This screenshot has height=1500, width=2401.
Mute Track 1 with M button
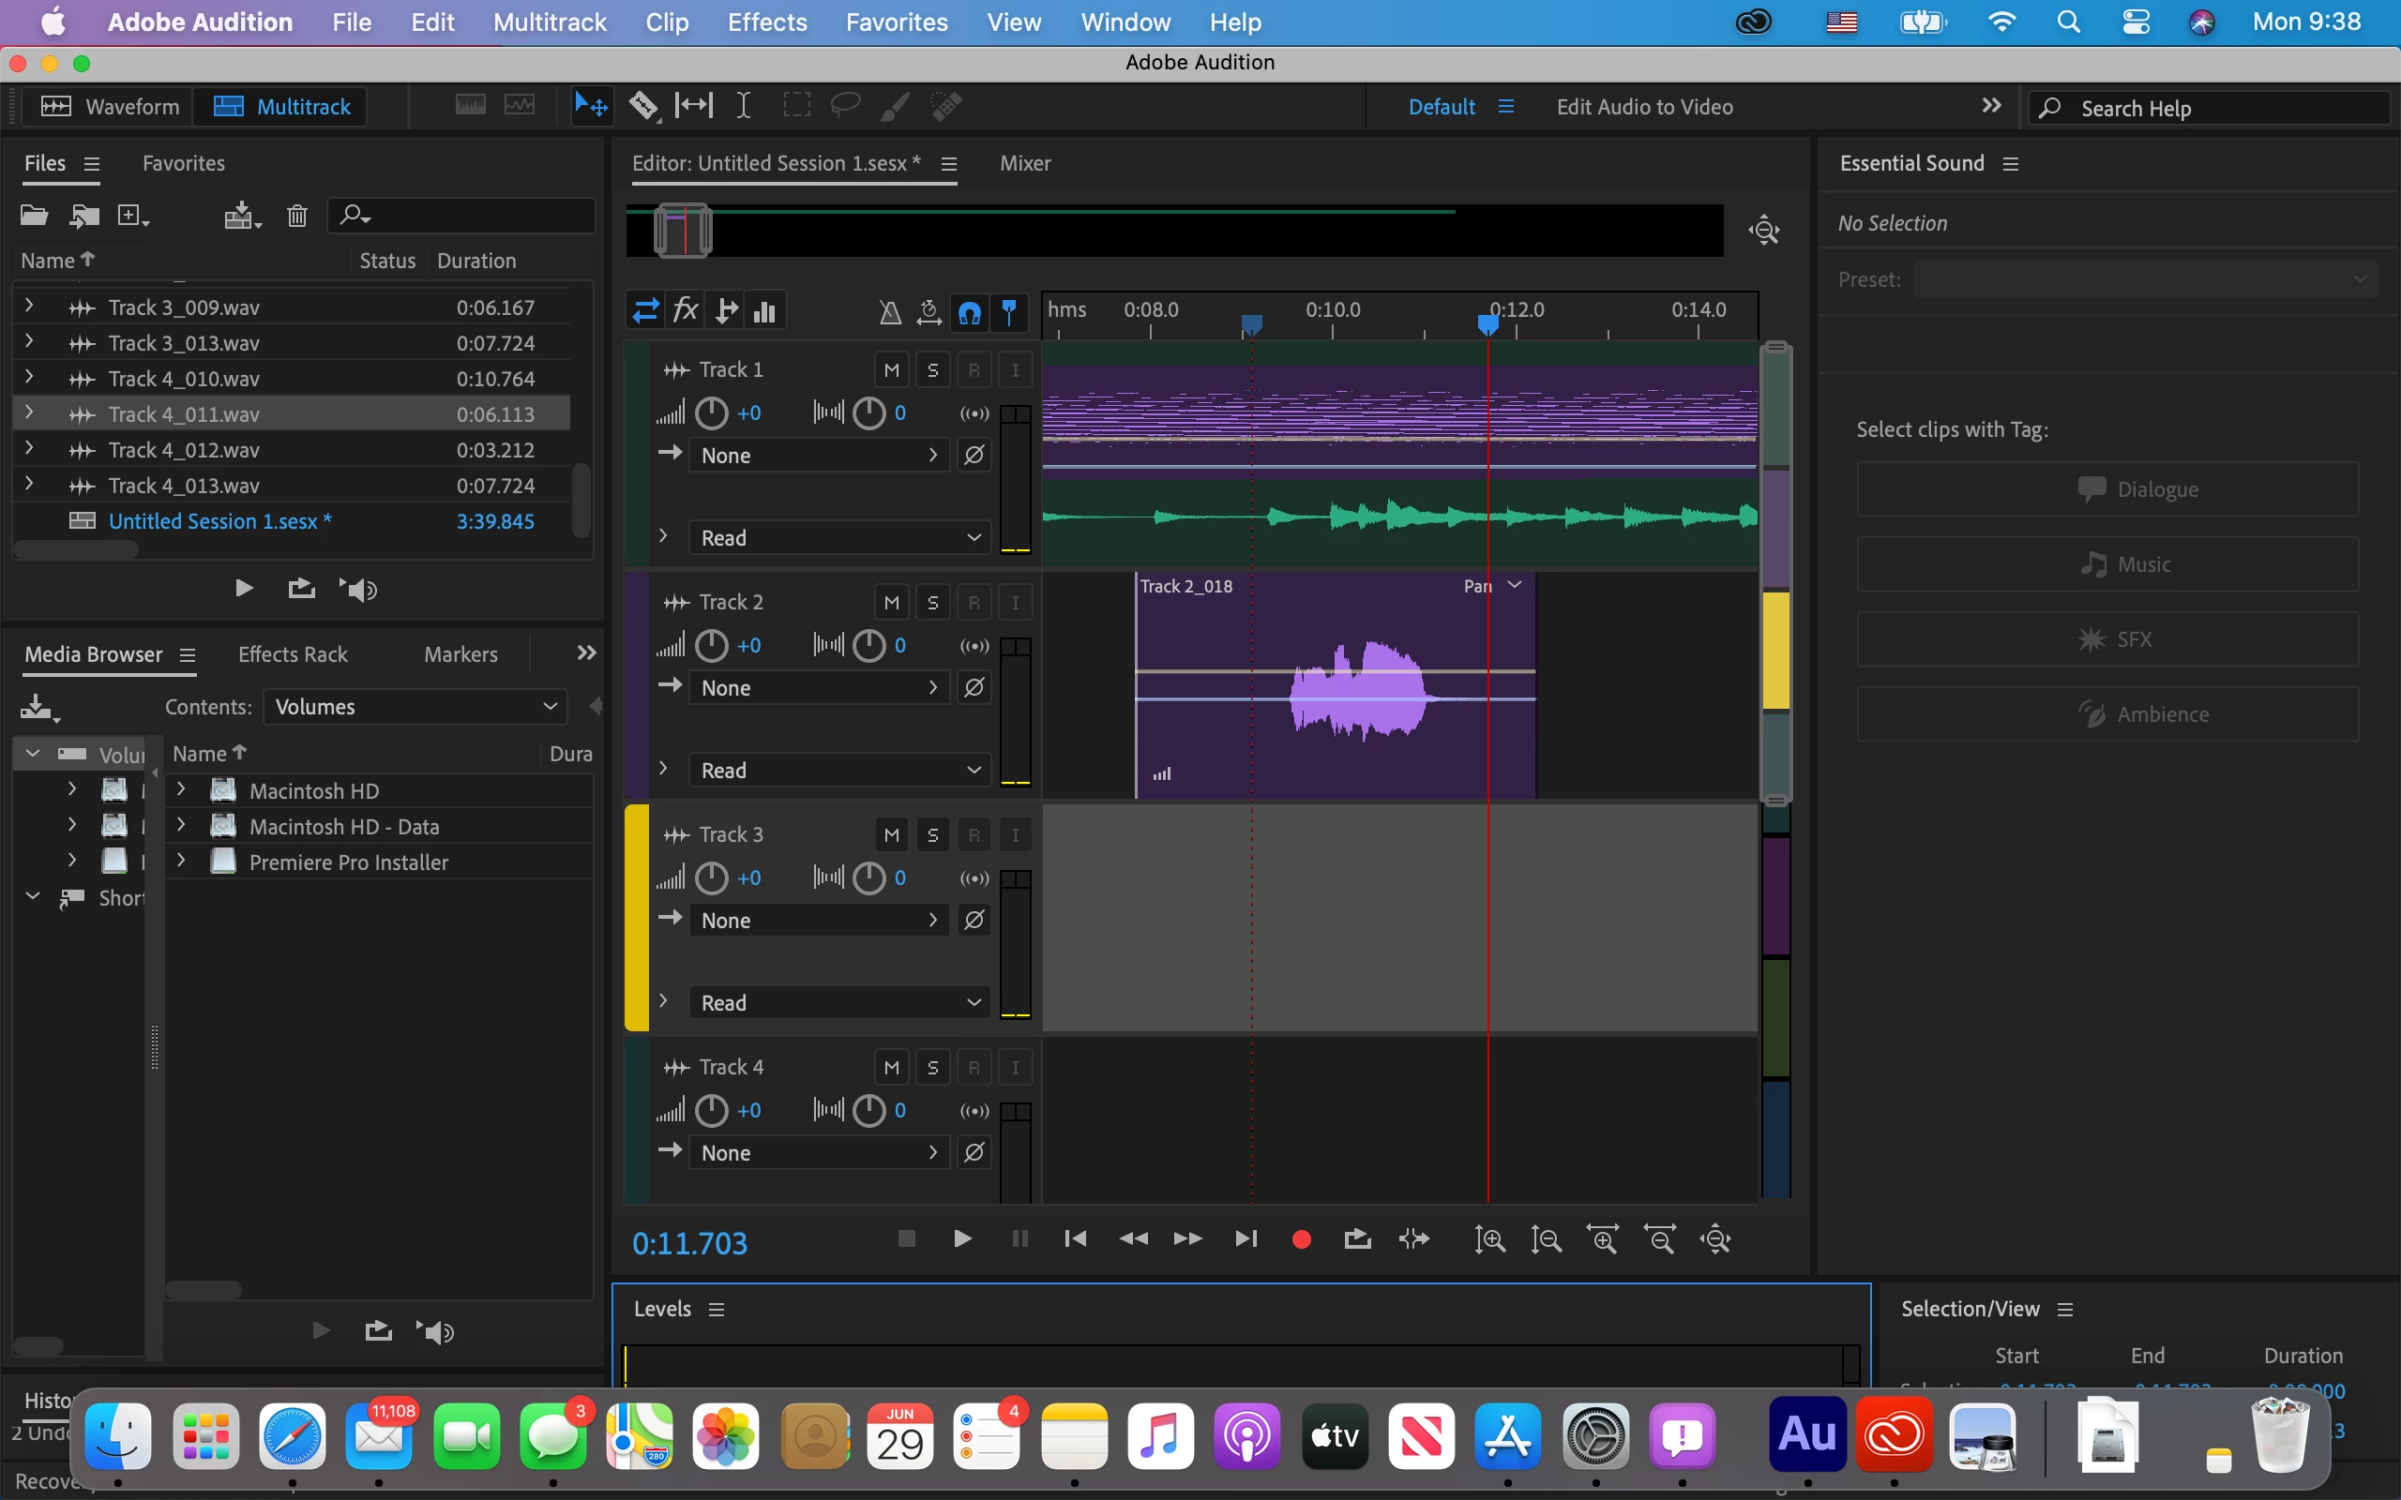point(891,370)
